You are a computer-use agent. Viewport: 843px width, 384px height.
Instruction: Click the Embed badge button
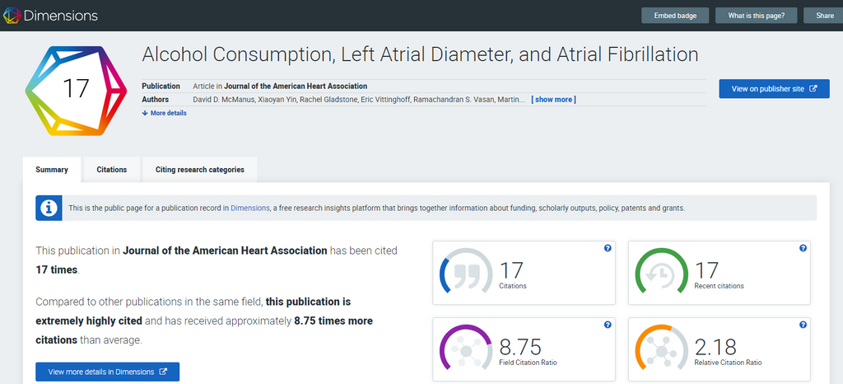coord(675,16)
